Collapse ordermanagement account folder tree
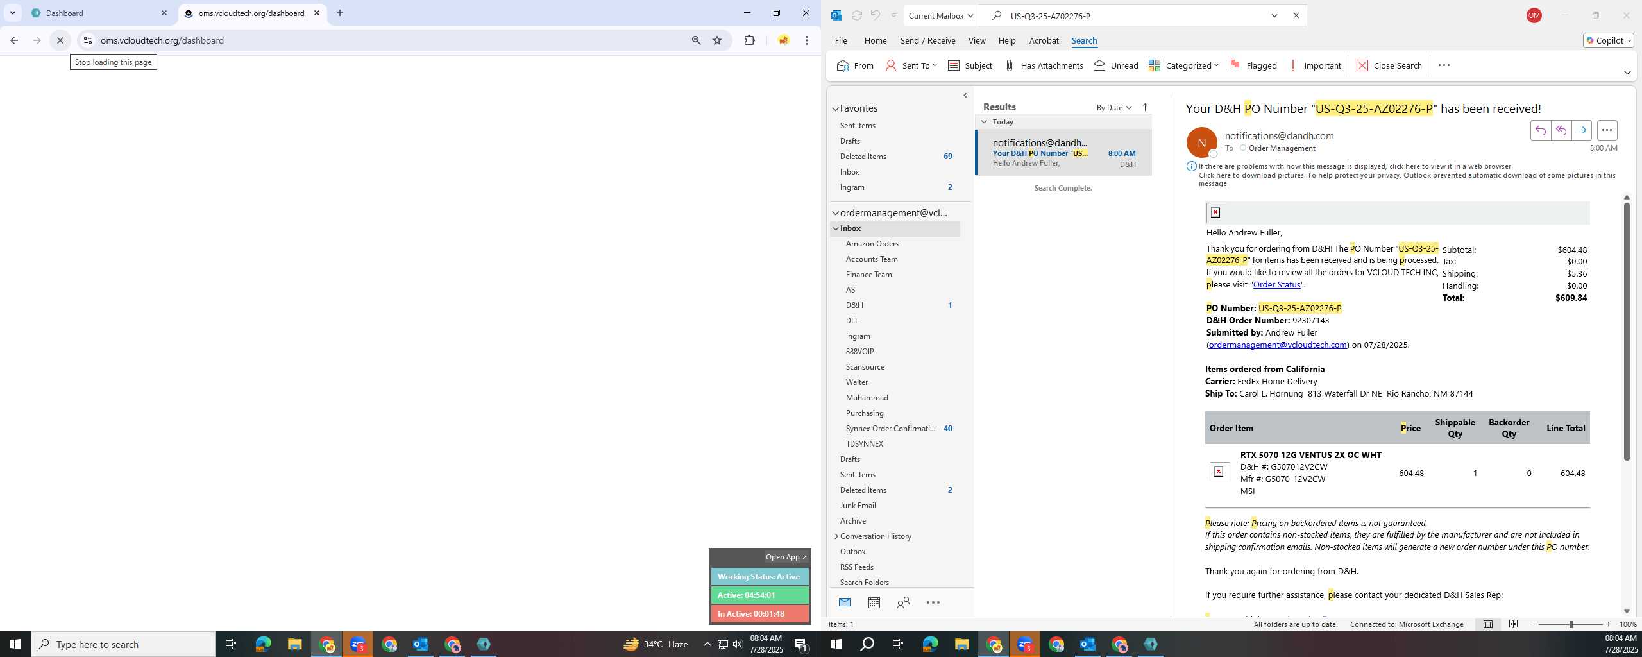This screenshot has height=657, width=1642. [x=836, y=213]
